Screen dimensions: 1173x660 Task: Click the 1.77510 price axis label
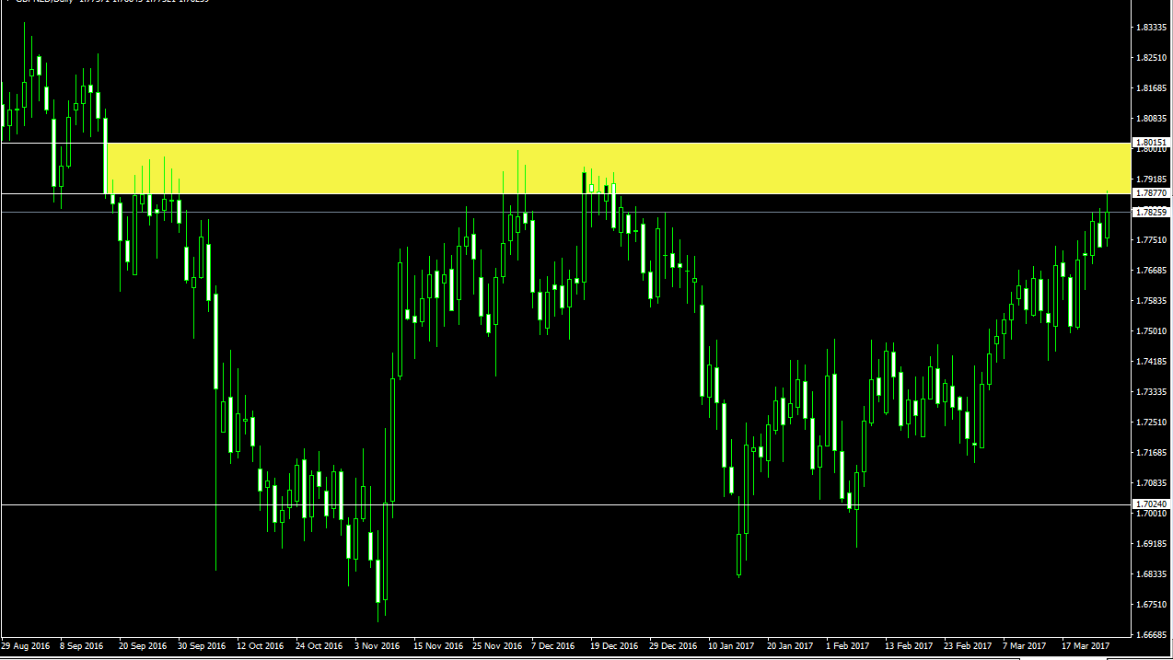click(1152, 240)
